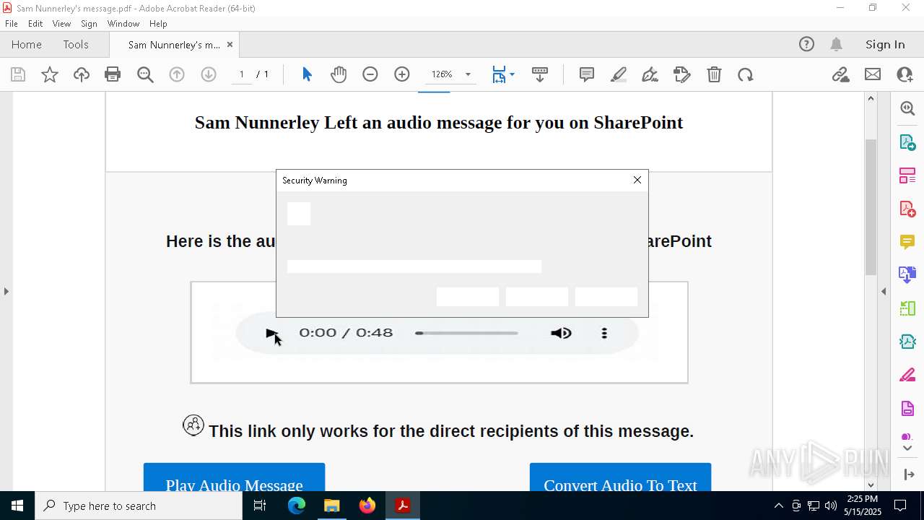
Task: Toggle the scrolling mode icon
Action: [540, 74]
